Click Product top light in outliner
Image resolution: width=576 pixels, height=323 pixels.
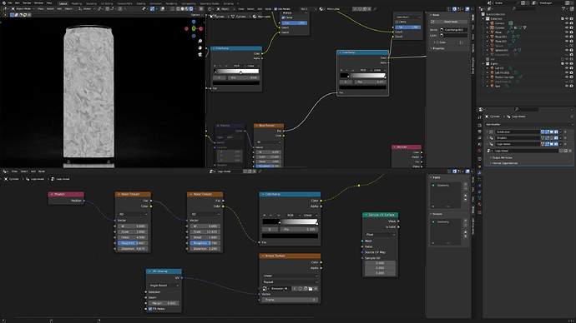pos(504,77)
